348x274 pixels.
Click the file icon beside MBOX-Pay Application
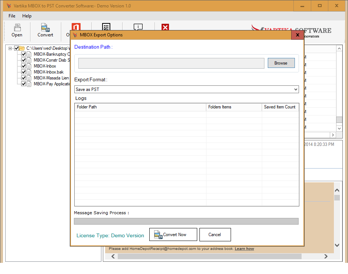click(29, 84)
